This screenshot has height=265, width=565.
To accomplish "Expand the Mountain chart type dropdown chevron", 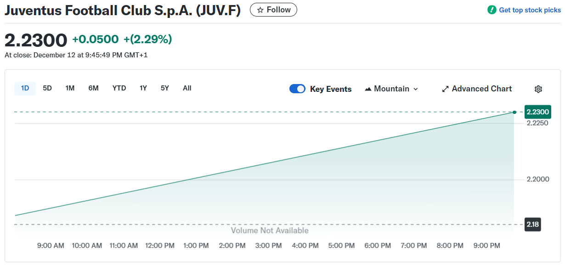I will point(416,89).
